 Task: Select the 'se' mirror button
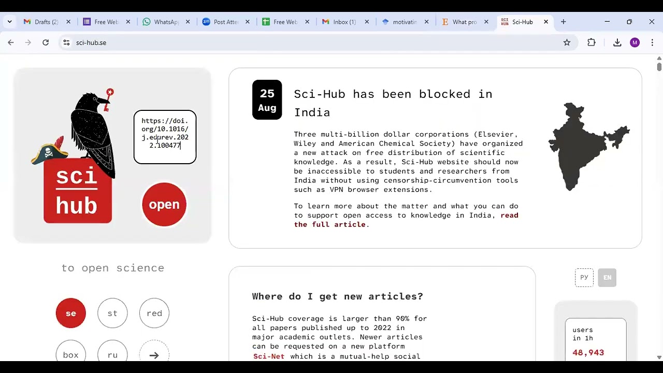click(x=71, y=313)
